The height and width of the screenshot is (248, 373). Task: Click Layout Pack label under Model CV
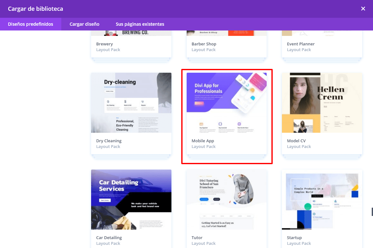299,147
